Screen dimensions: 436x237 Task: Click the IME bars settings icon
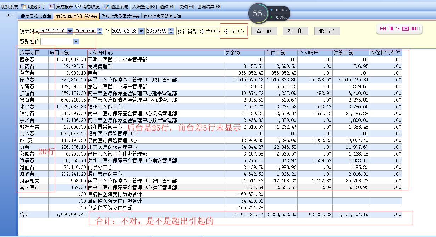415,29
